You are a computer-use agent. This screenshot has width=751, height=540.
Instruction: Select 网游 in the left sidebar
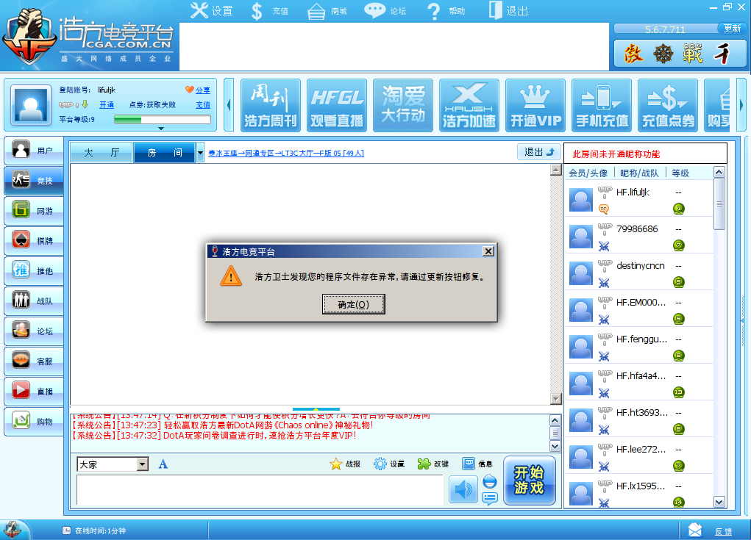[x=34, y=210]
